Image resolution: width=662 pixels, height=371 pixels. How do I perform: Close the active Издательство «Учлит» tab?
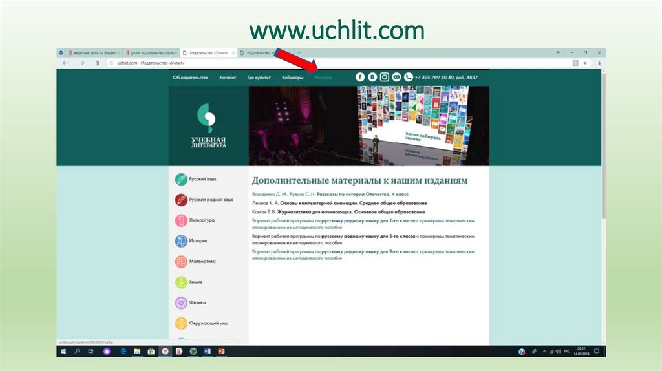coord(233,53)
